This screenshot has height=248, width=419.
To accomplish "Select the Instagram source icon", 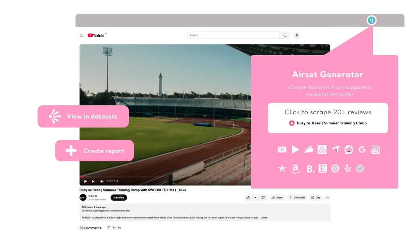I will [375, 150].
